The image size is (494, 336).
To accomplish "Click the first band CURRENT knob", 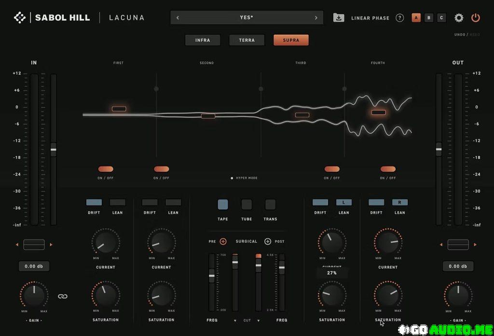I will click(x=106, y=242).
